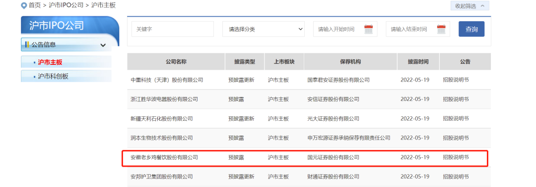This screenshot has height=187, width=536.
Task: Collapse filters with 收起筛选 button
Action: (469, 6)
